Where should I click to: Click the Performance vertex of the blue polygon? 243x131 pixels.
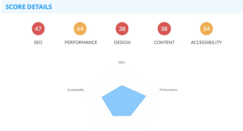tap(146, 96)
